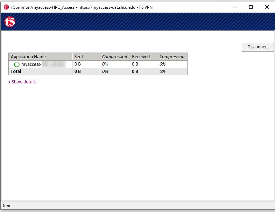Image resolution: width=275 pixels, height=212 pixels.
Task: Click the Compression header beside Received
Action: pyautogui.click(x=172, y=57)
